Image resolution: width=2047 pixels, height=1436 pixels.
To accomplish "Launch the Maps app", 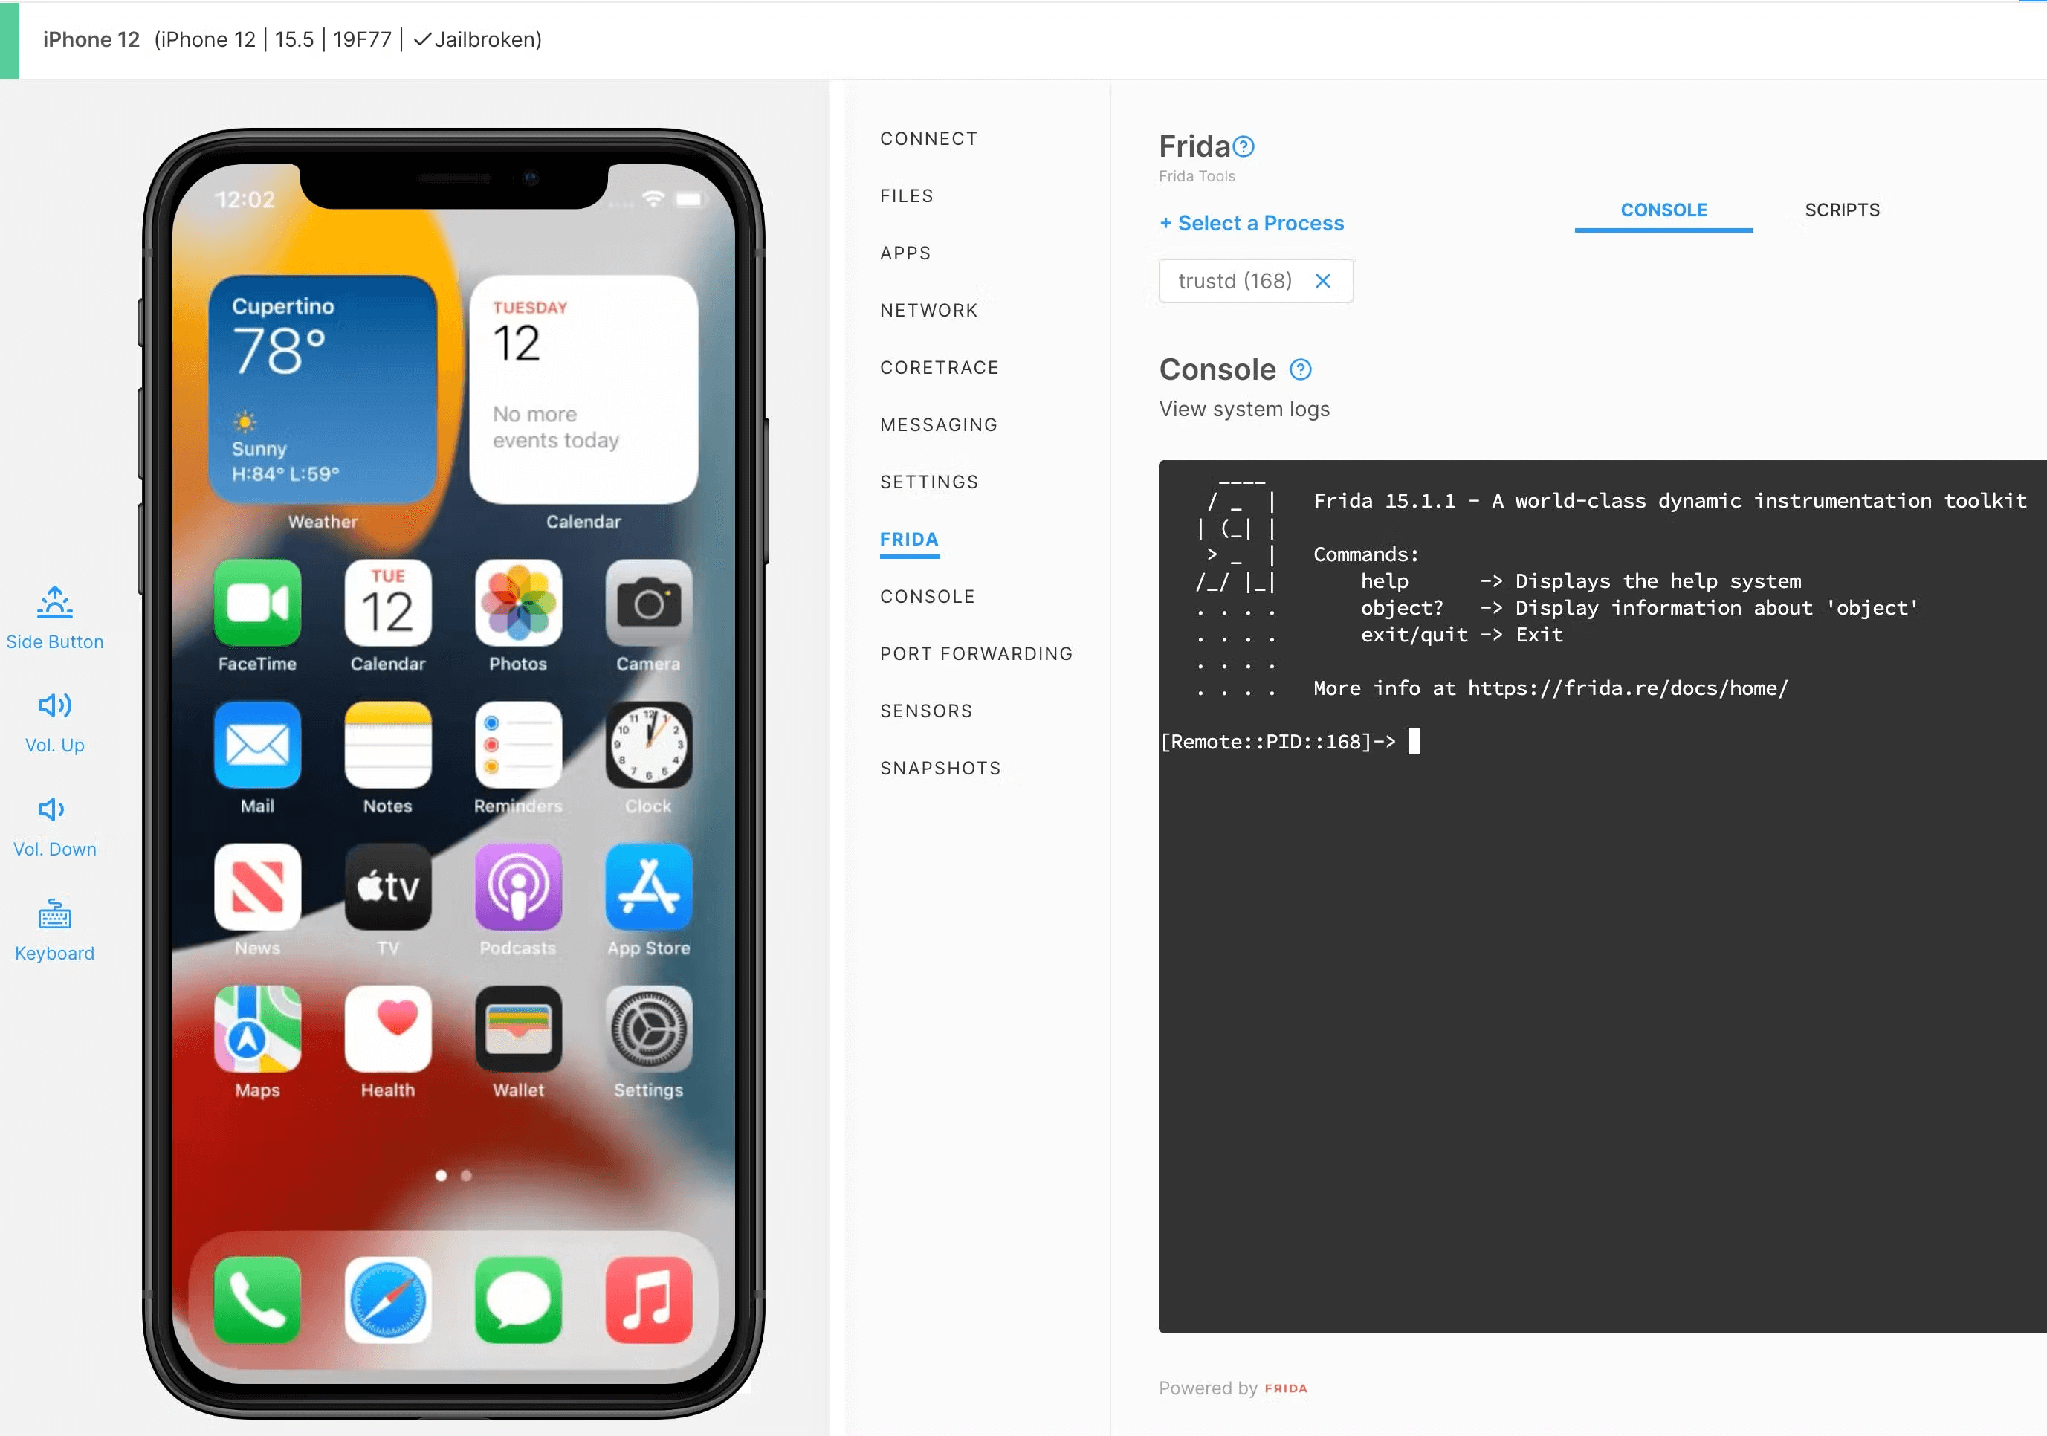I will (x=256, y=1029).
